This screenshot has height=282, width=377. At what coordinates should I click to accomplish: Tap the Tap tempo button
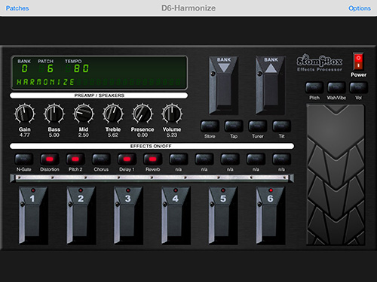(x=234, y=126)
